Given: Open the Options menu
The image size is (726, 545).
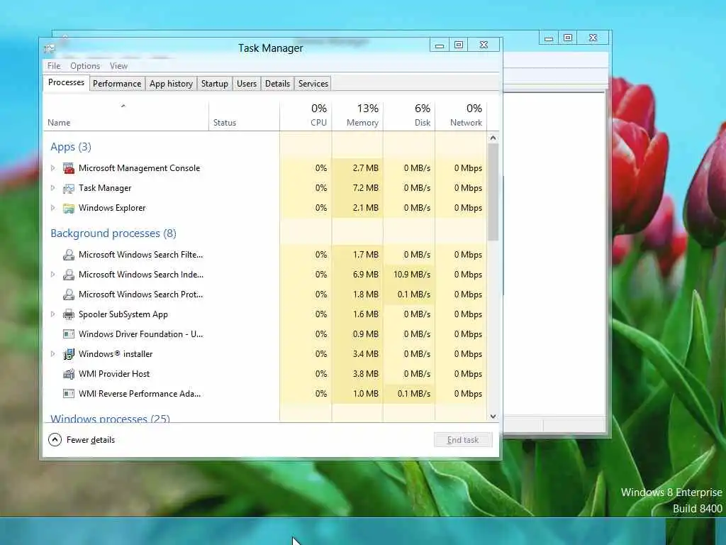Looking at the screenshot, I should [x=85, y=66].
